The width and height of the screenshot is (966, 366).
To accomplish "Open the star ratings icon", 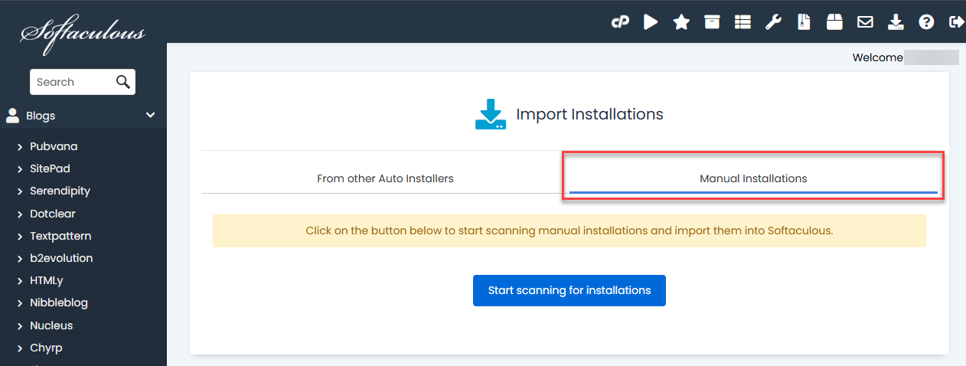I will tap(681, 22).
